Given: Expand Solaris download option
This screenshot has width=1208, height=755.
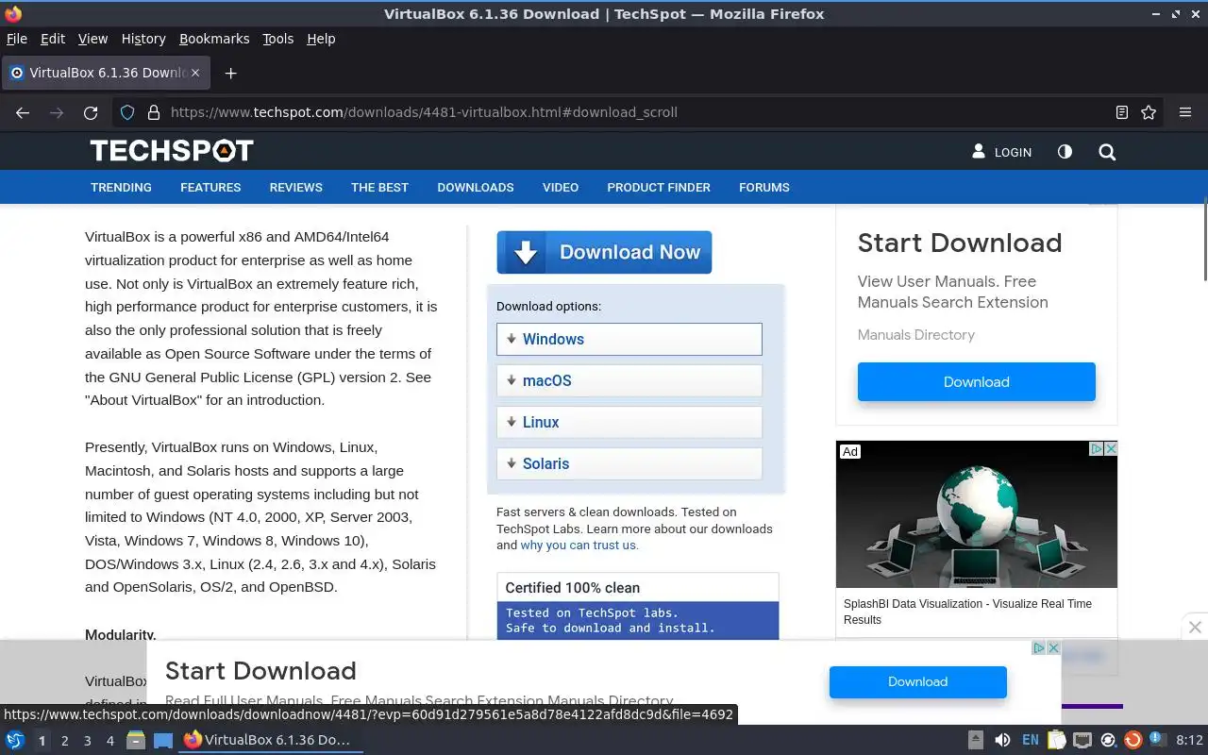Looking at the screenshot, I should click(x=629, y=464).
